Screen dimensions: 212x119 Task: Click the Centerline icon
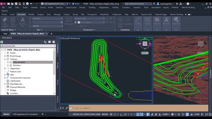[x=128, y=20]
